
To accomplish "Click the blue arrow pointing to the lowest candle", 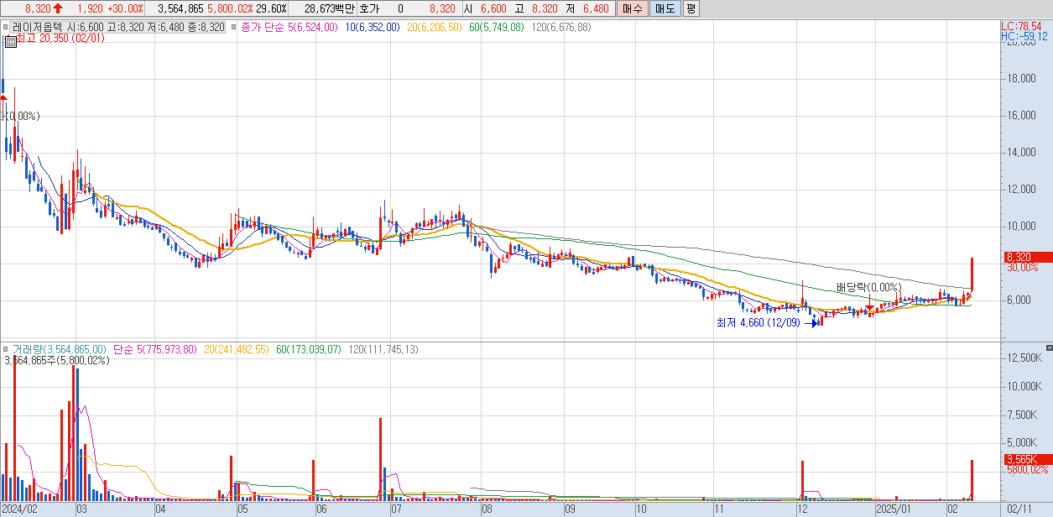I will [x=811, y=322].
